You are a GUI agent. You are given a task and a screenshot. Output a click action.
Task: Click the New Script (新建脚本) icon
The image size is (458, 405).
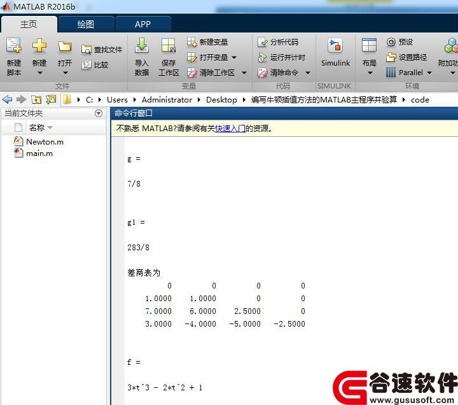pos(14,46)
